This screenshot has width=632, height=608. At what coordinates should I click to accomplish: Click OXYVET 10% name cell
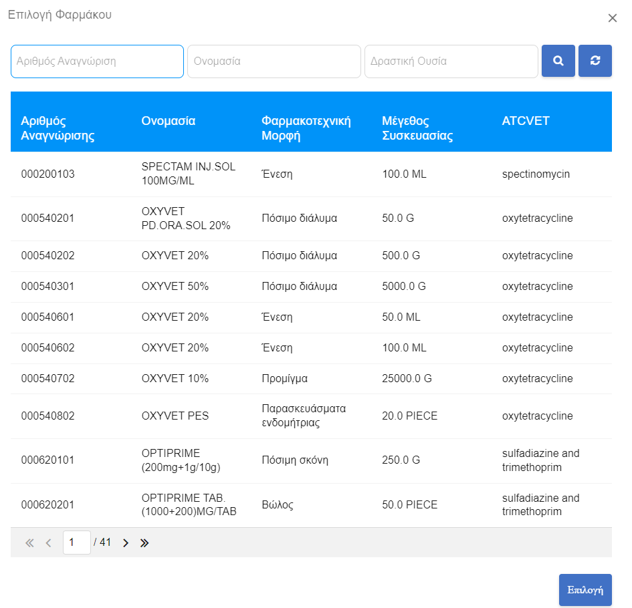[x=175, y=378]
